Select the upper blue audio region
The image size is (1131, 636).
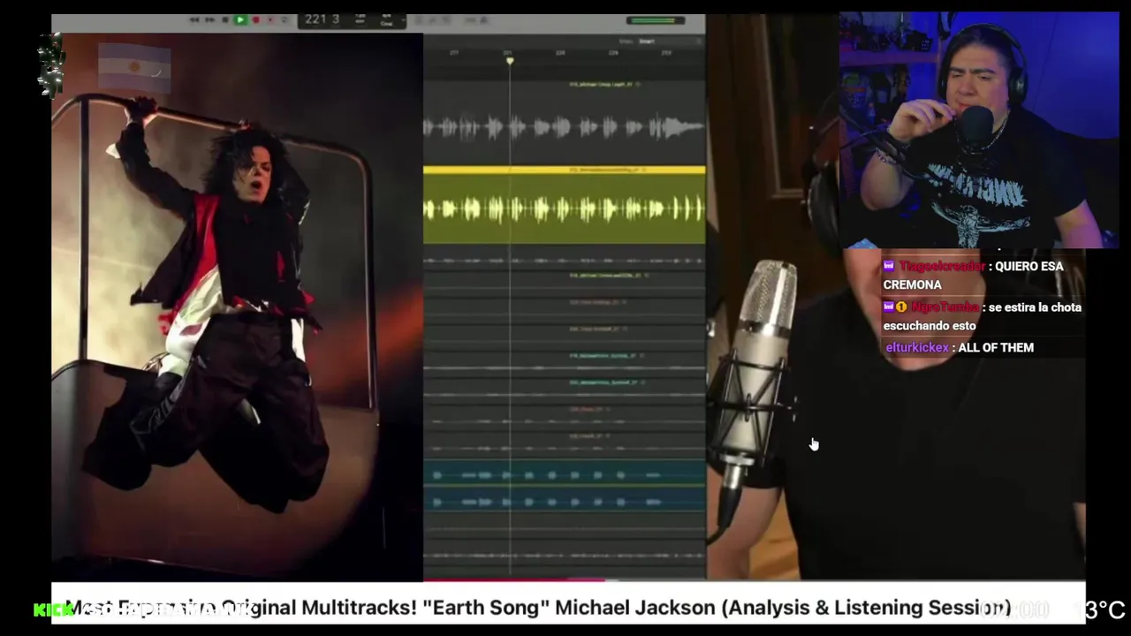pyautogui.click(x=564, y=474)
